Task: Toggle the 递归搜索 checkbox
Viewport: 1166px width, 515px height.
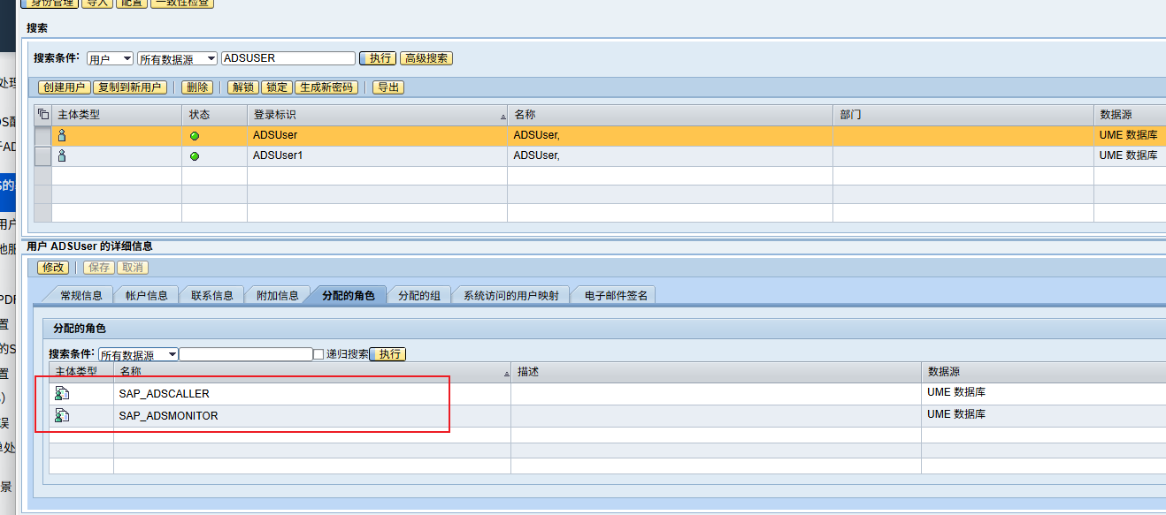Action: [x=318, y=354]
